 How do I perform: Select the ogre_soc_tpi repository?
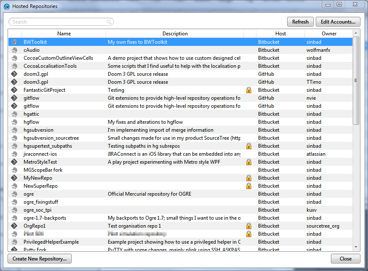(x=37, y=210)
